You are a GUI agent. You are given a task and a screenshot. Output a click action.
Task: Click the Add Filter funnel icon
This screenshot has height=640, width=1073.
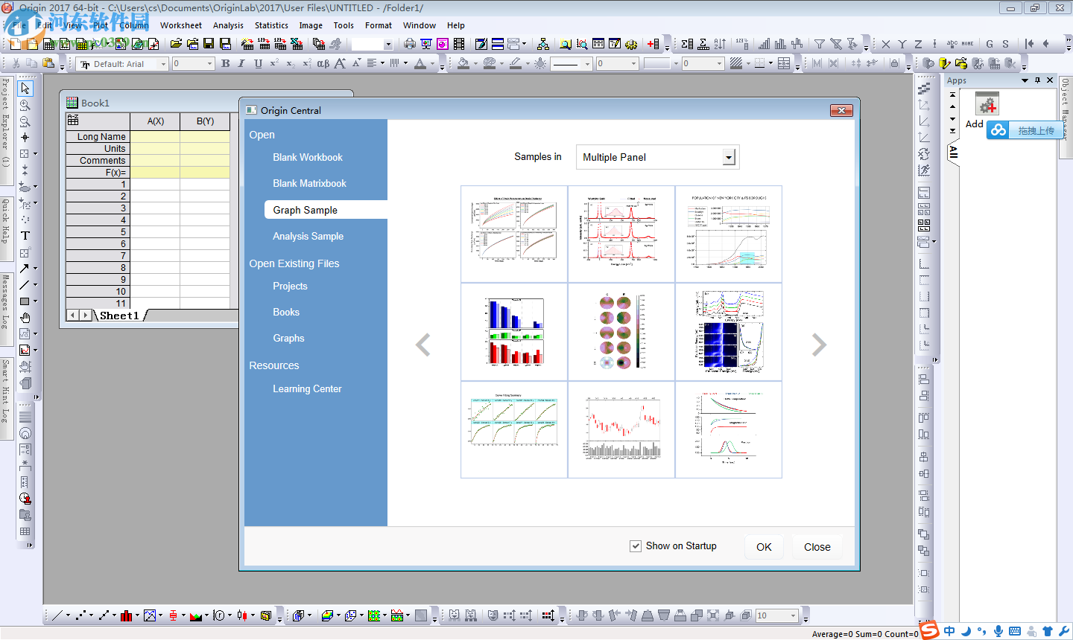pos(820,44)
